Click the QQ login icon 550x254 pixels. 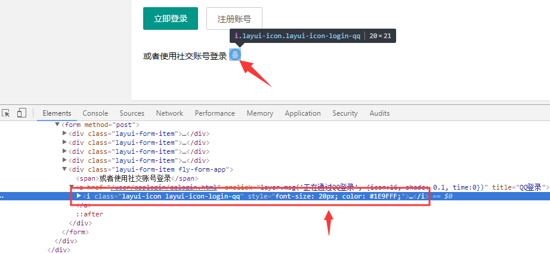(x=235, y=55)
